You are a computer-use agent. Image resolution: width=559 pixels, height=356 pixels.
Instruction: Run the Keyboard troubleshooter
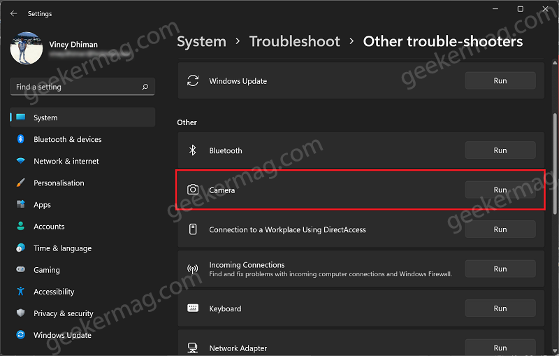(500, 308)
